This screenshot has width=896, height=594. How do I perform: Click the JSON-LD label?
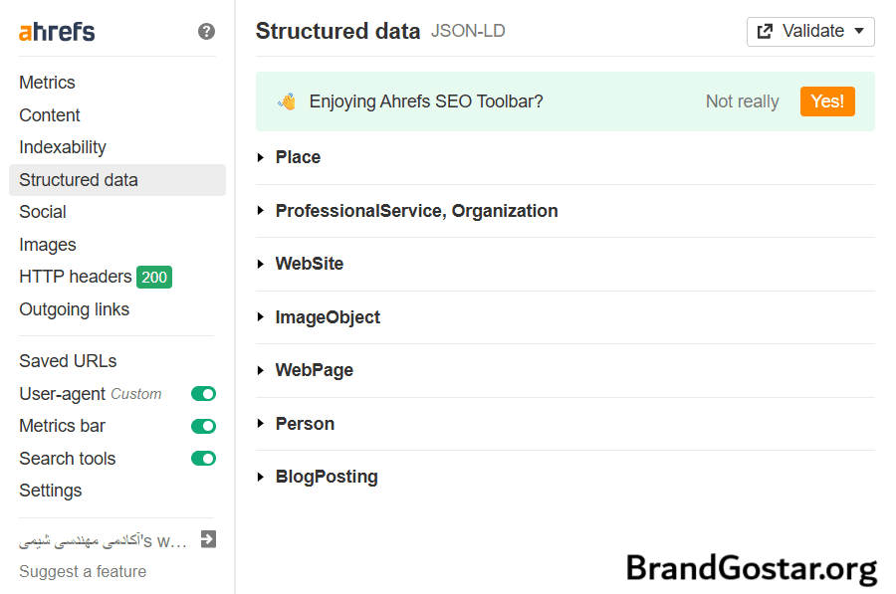468,31
